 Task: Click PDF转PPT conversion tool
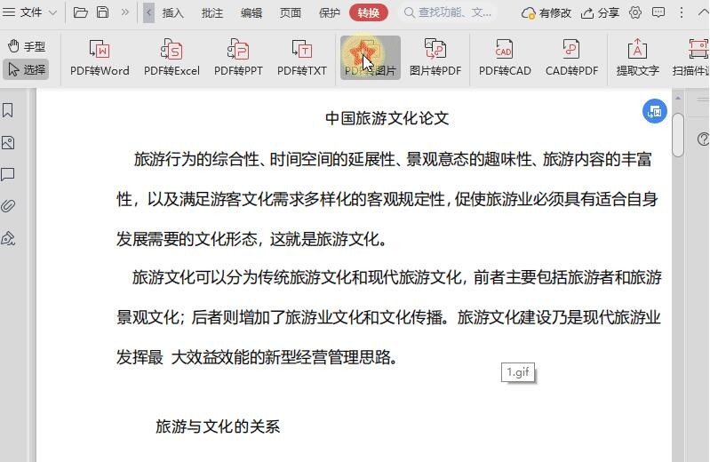[238, 58]
